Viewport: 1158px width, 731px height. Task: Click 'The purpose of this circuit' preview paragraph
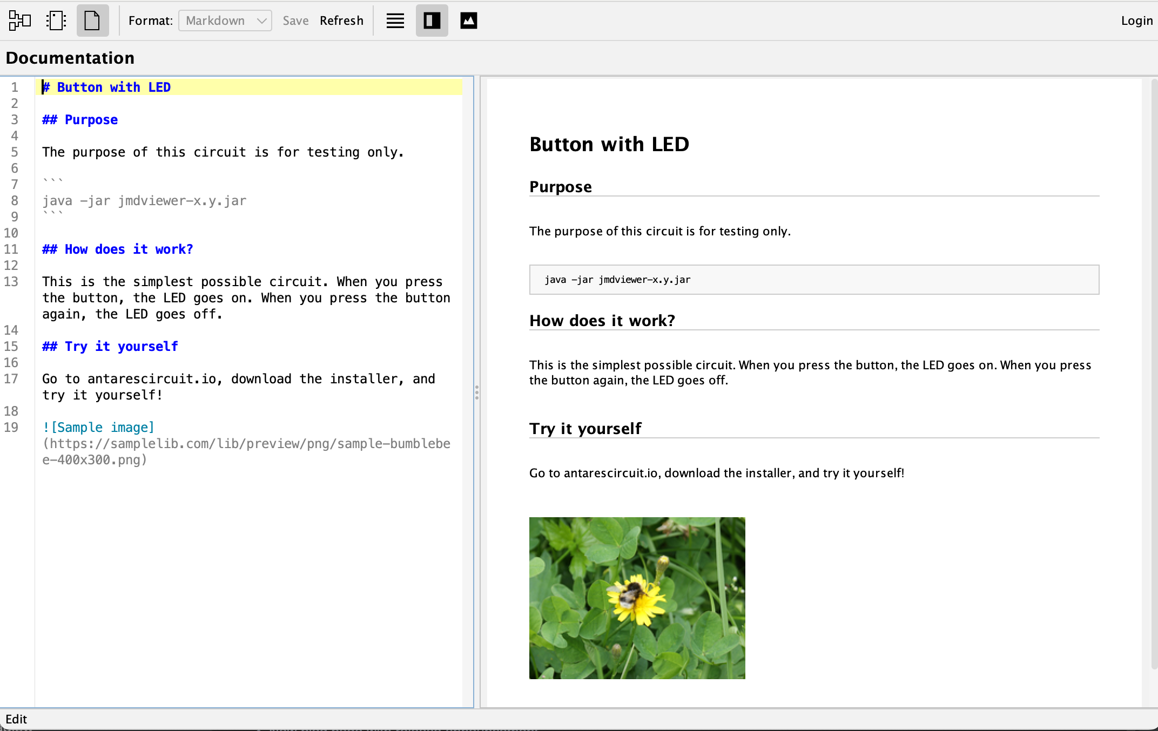tap(660, 231)
